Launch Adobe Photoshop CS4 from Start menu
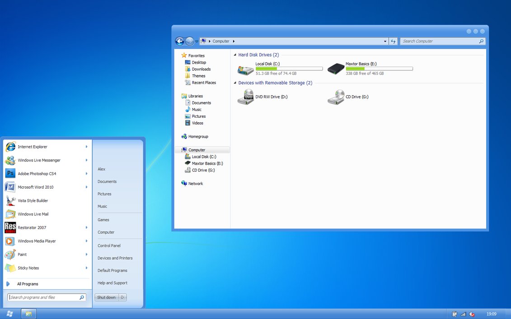 coord(37,174)
